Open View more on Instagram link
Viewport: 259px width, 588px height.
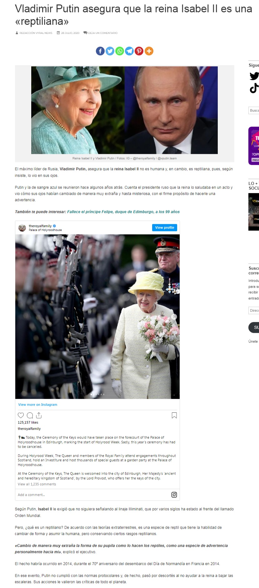(38, 405)
